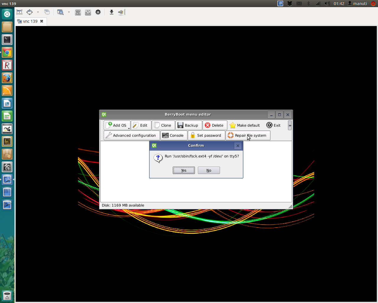Click Set password lock button
Viewport: 378px width, 303px height.
(x=206, y=136)
